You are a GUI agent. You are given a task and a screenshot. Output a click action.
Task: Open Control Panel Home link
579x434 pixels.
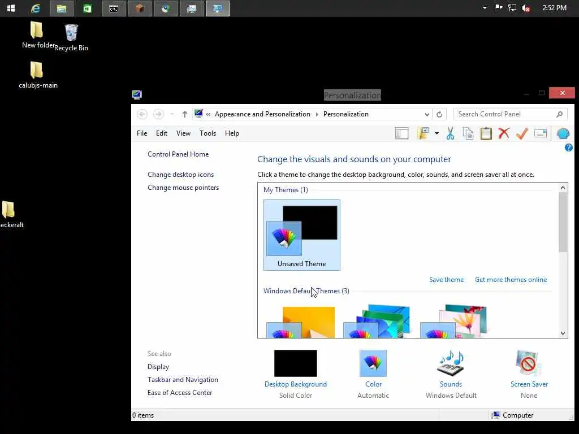tap(178, 154)
